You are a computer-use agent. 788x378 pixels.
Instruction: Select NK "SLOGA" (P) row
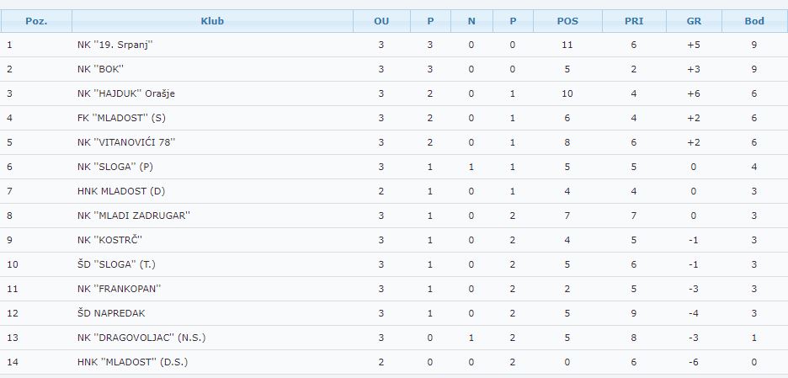[x=394, y=167]
